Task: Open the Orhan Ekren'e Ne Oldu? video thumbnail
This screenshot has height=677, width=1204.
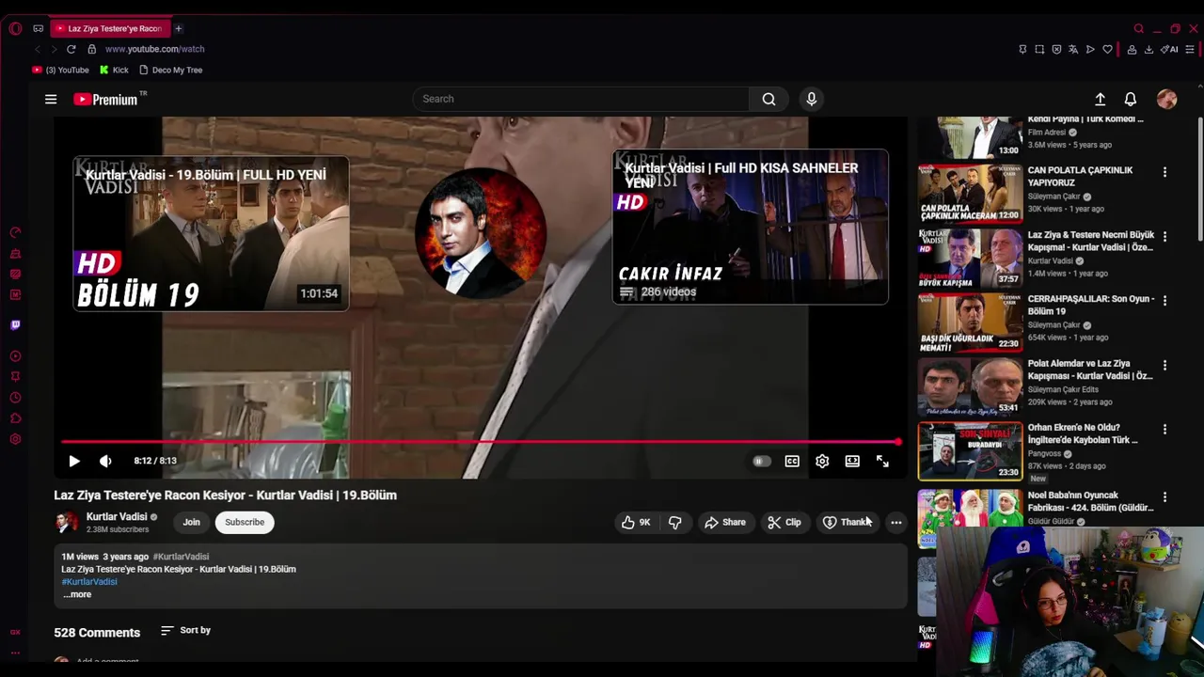Action: coord(970,450)
